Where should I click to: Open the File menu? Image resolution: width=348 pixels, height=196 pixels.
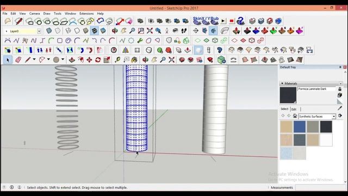(5, 14)
